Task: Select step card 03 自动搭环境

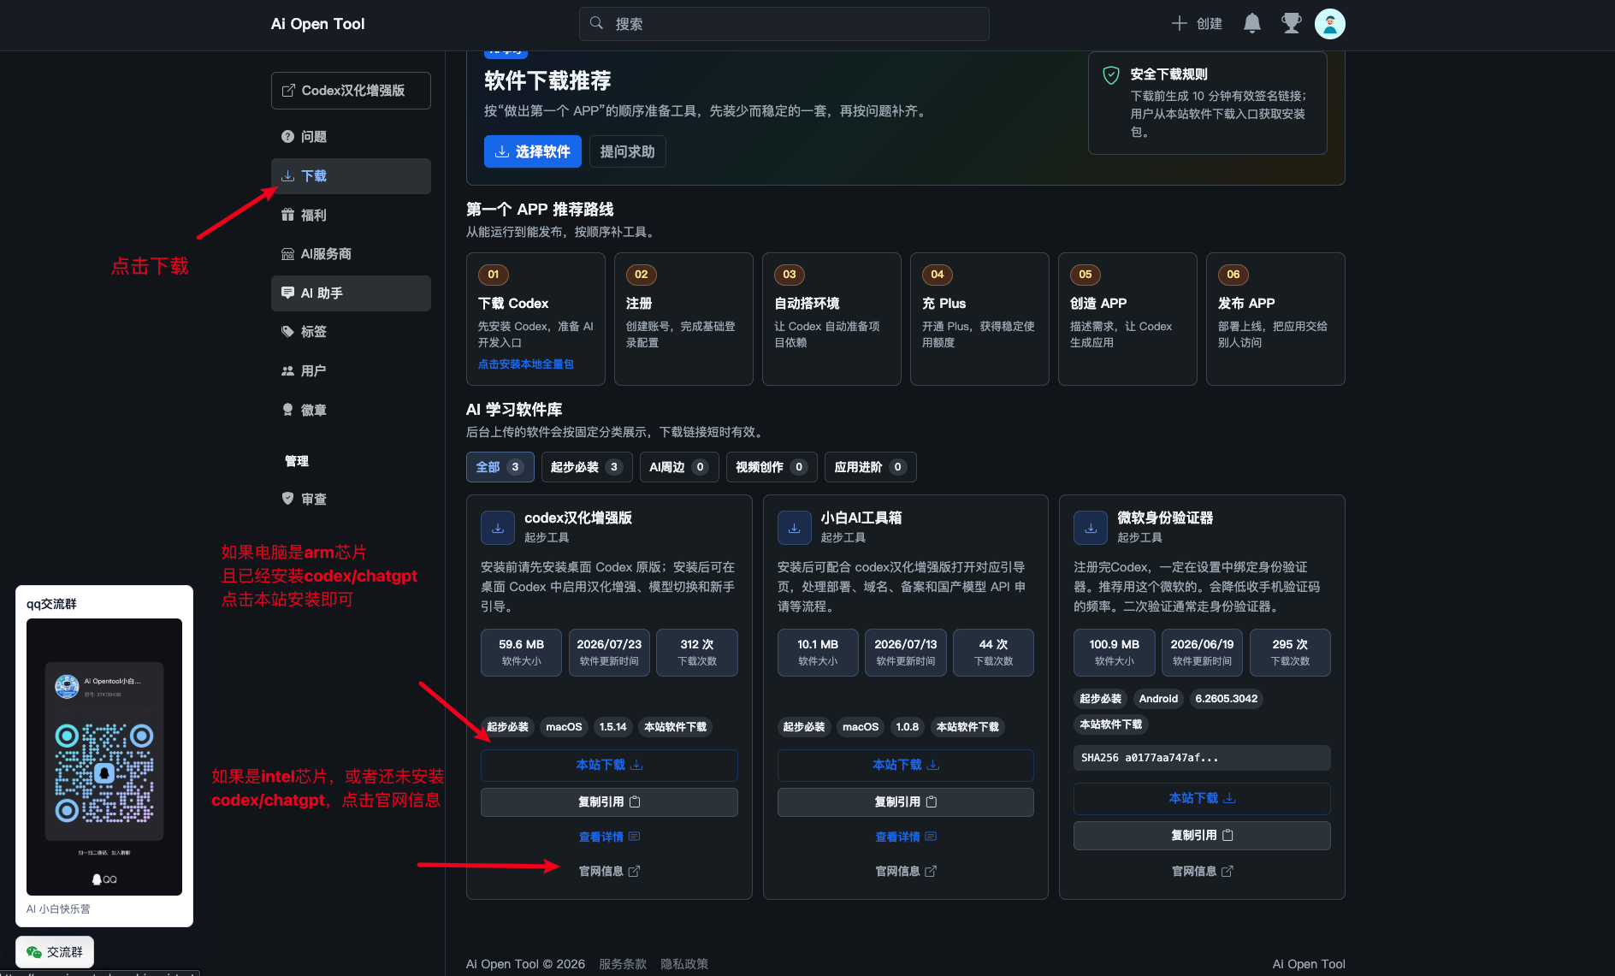Action: [831, 319]
